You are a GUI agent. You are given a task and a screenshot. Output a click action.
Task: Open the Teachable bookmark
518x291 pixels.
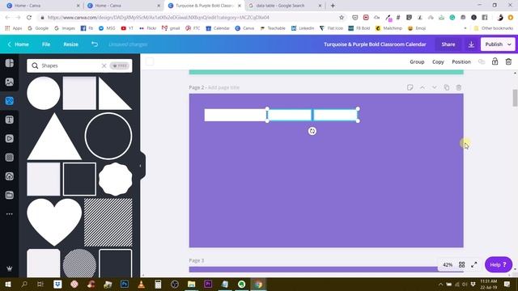[273, 28]
